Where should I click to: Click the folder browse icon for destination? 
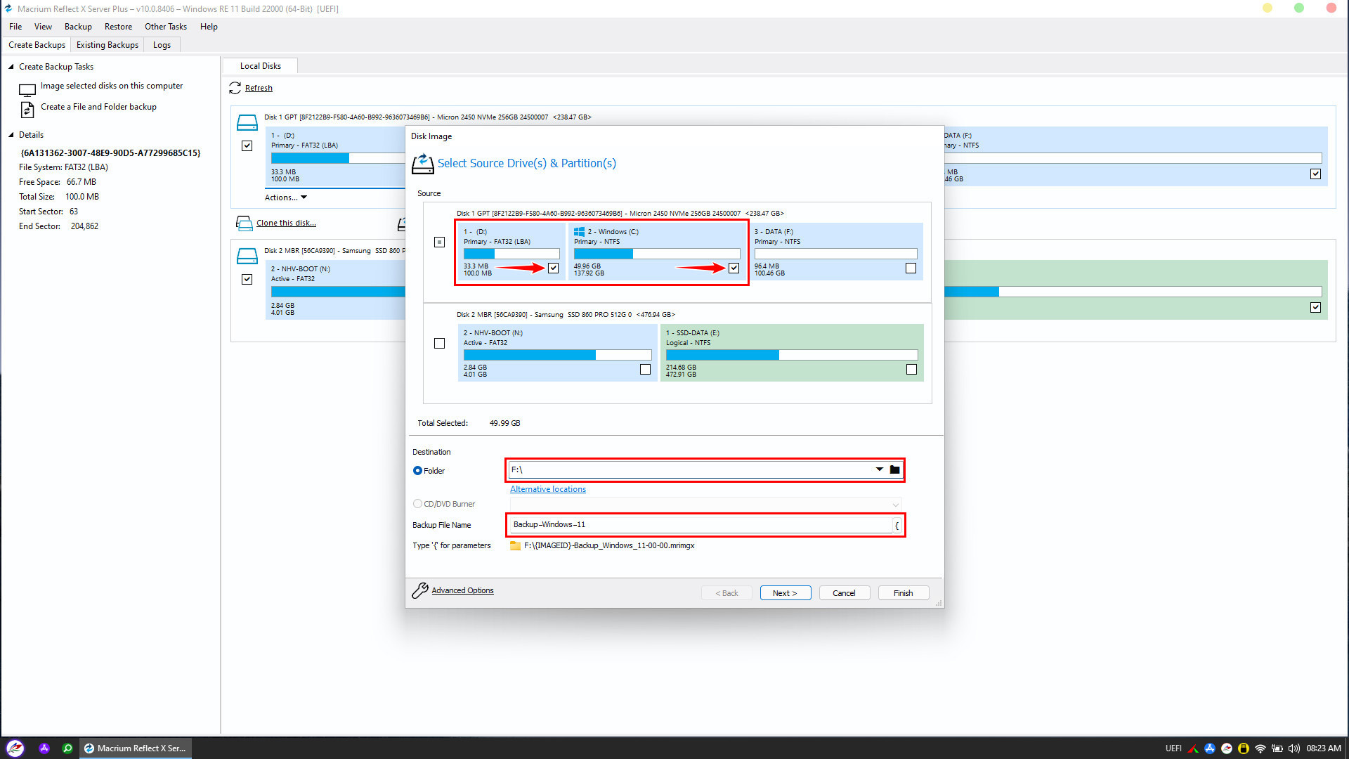(894, 469)
